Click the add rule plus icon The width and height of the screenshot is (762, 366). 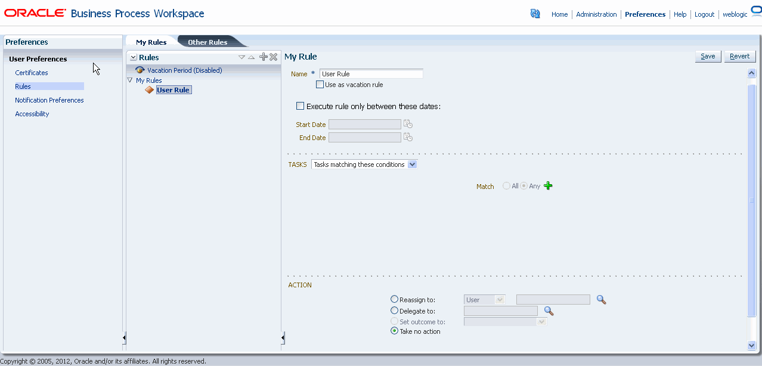[x=264, y=57]
